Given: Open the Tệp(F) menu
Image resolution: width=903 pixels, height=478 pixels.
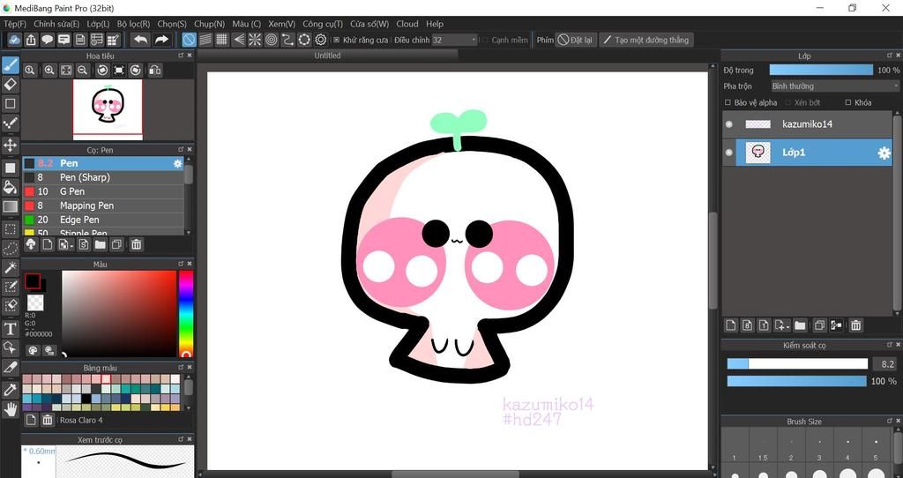Looking at the screenshot, I should pos(15,24).
